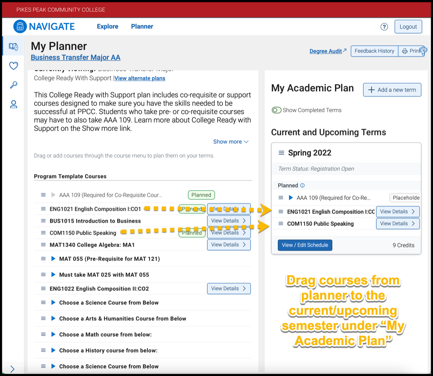Screen dimensions: 433x376
Task: Click drag handle for AAA 109 in Spring 2022 term
Action: (x=281, y=198)
